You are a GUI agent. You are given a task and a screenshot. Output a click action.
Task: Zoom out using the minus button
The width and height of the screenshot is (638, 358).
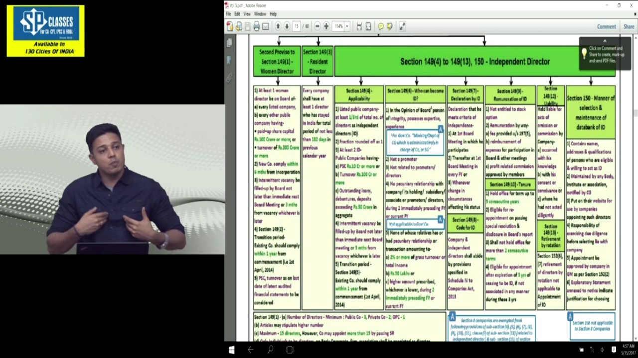click(x=317, y=26)
